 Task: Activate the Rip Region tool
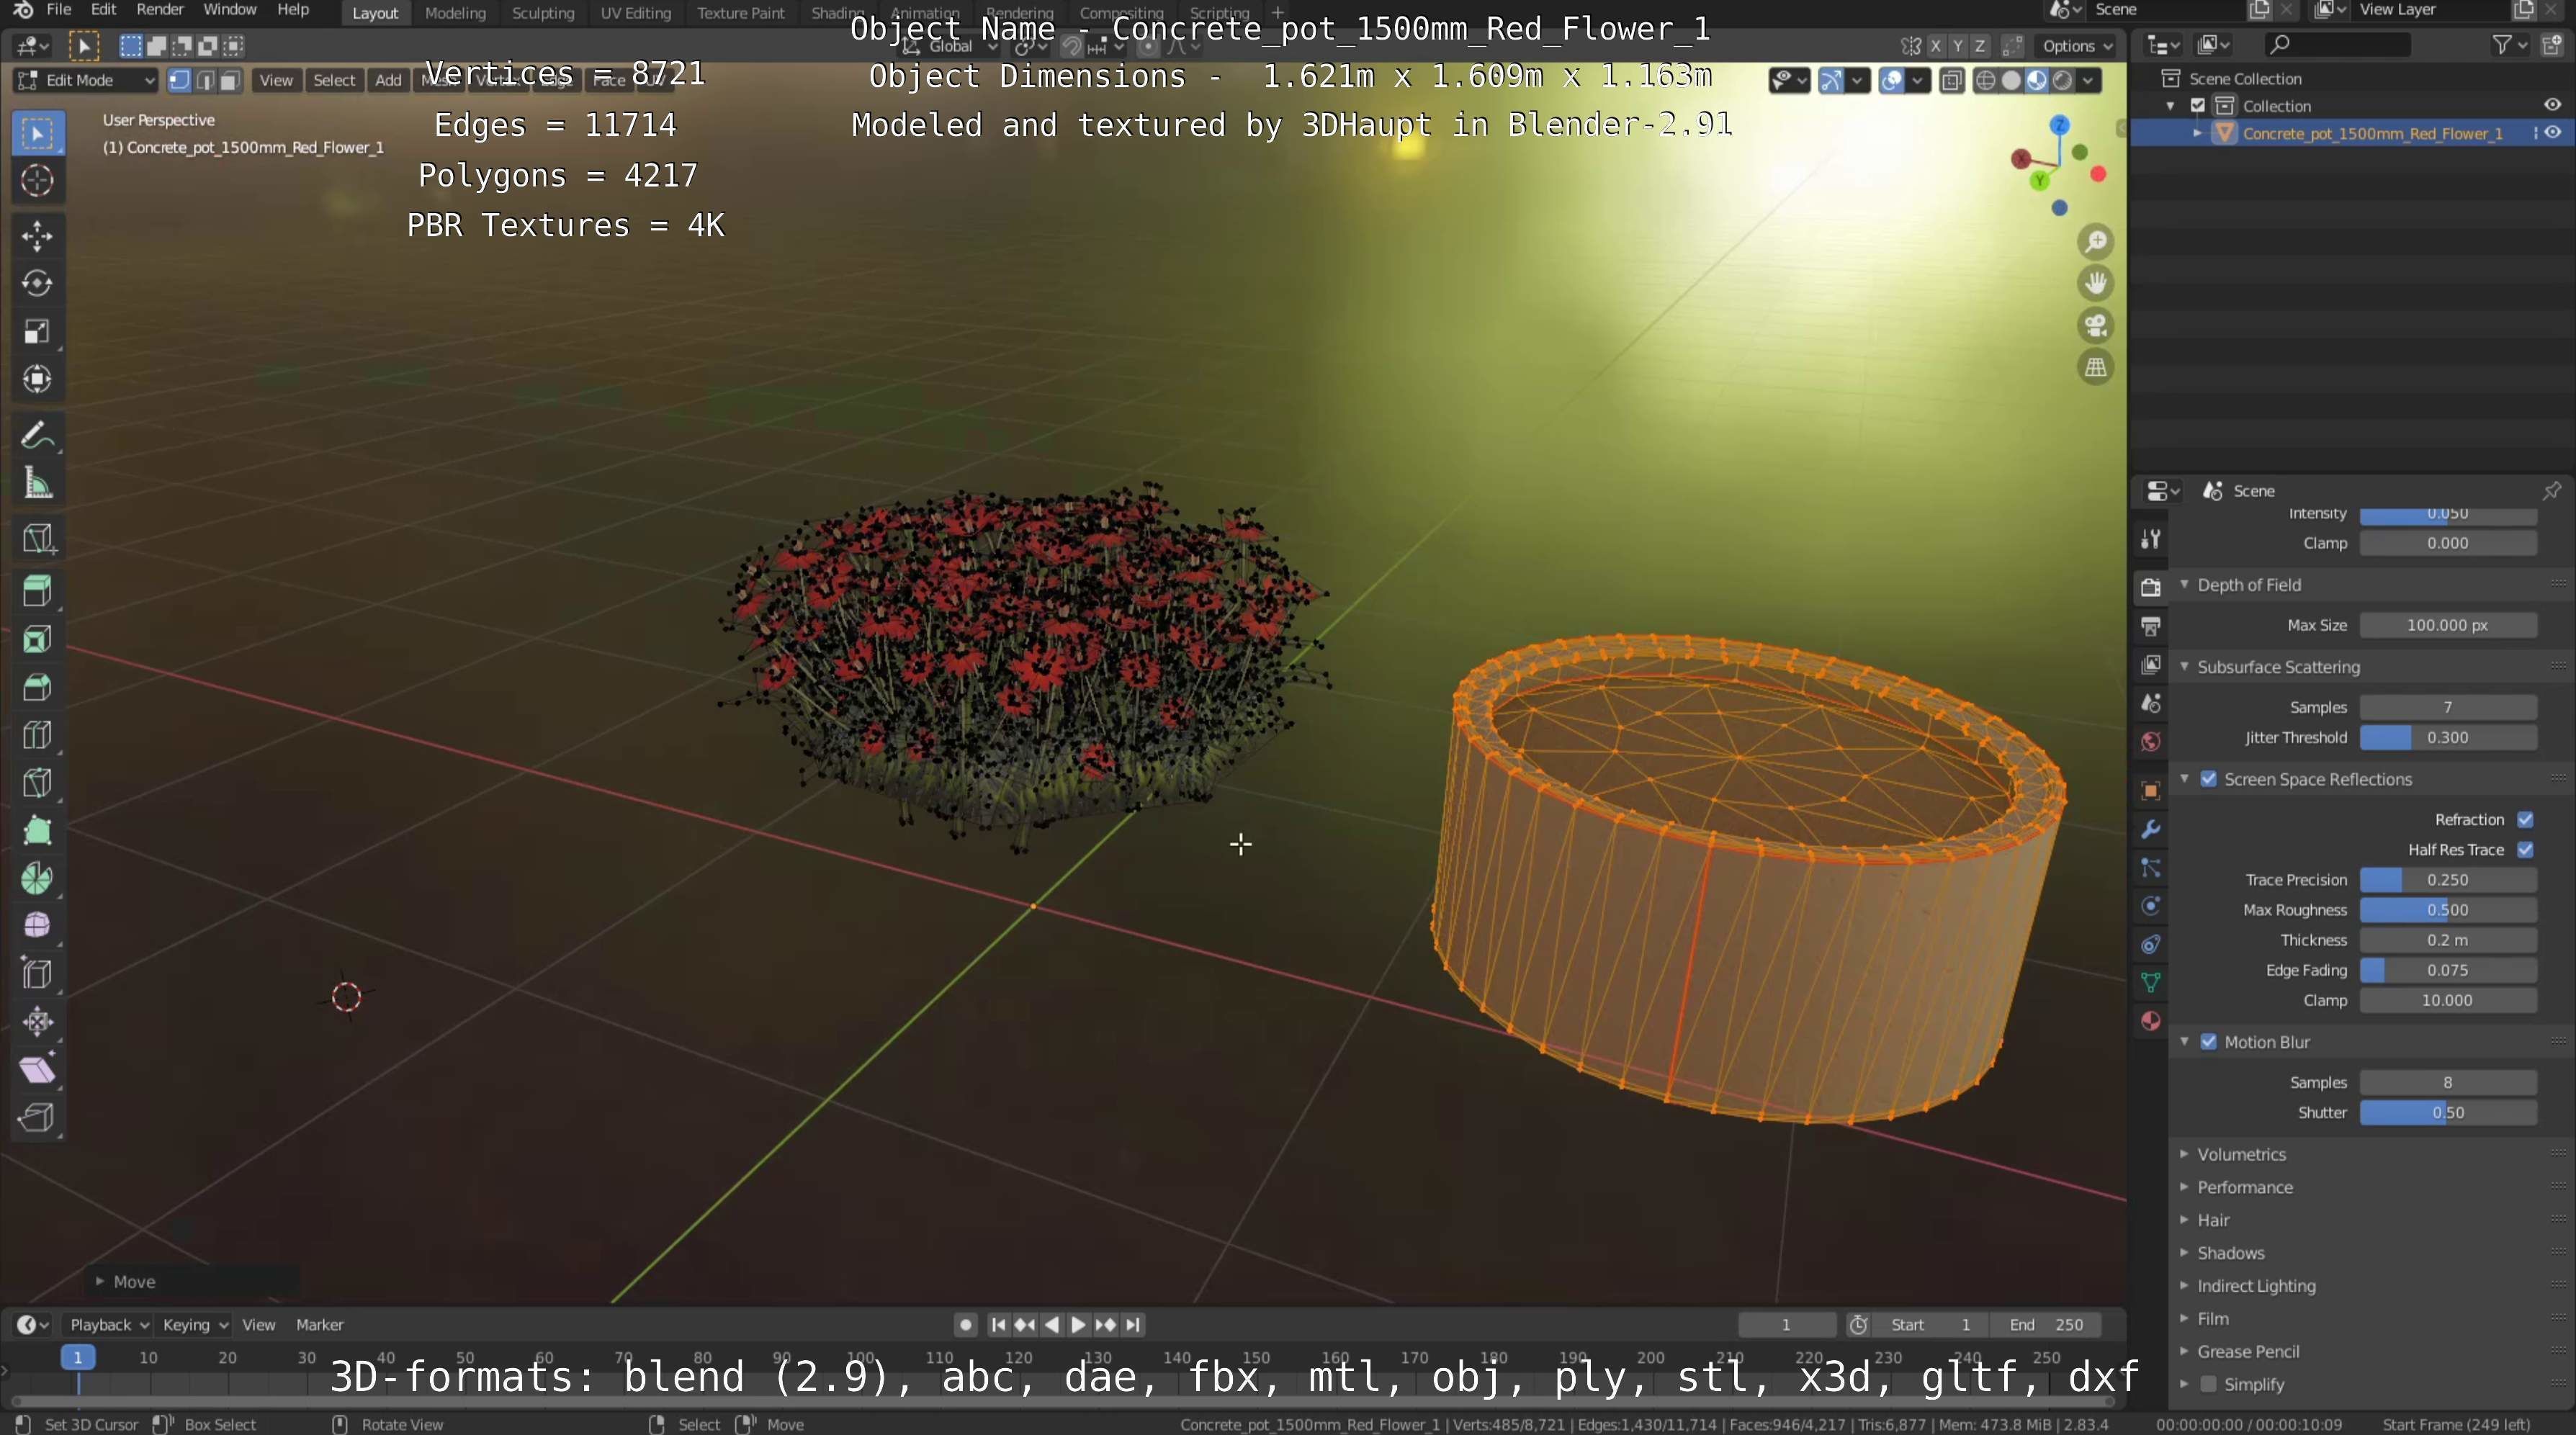point(37,1117)
